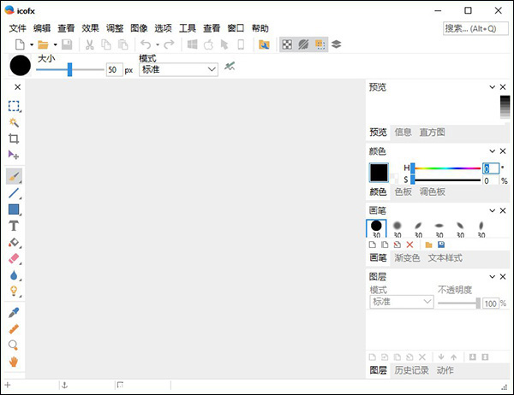Select the crop tool
514x395 pixels.
tap(14, 139)
